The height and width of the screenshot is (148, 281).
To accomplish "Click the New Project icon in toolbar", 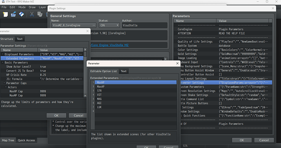I will [5, 15].
